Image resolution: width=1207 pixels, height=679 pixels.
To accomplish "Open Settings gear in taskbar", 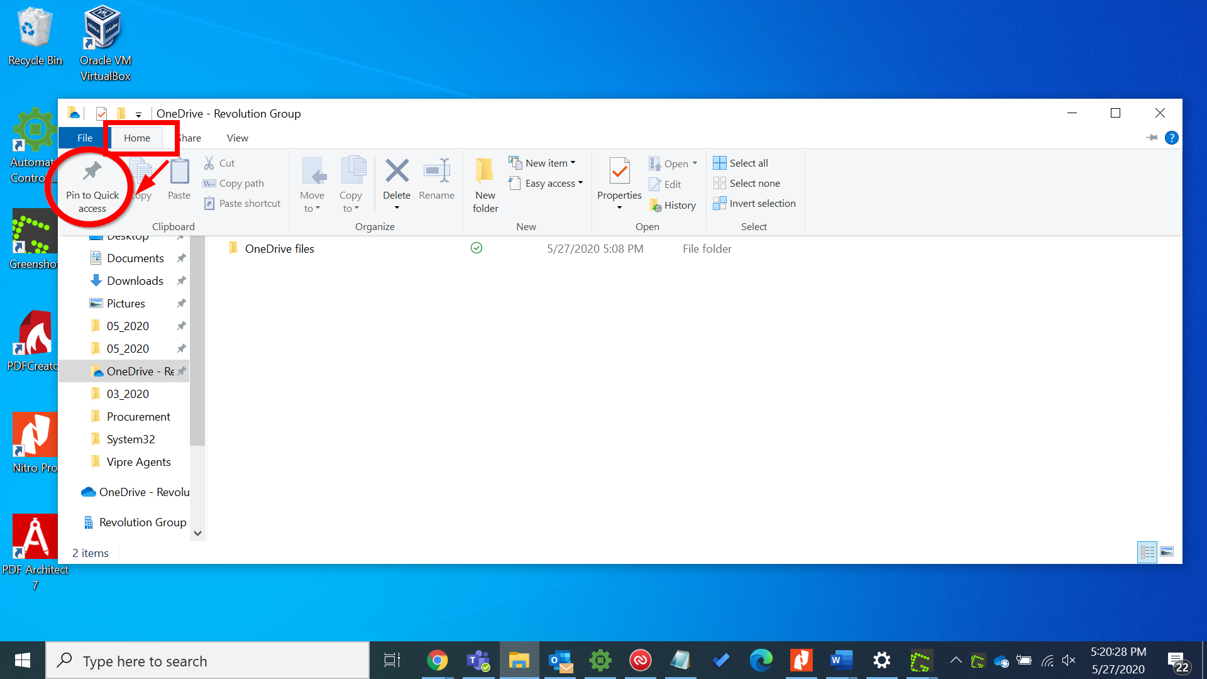I will [x=881, y=660].
